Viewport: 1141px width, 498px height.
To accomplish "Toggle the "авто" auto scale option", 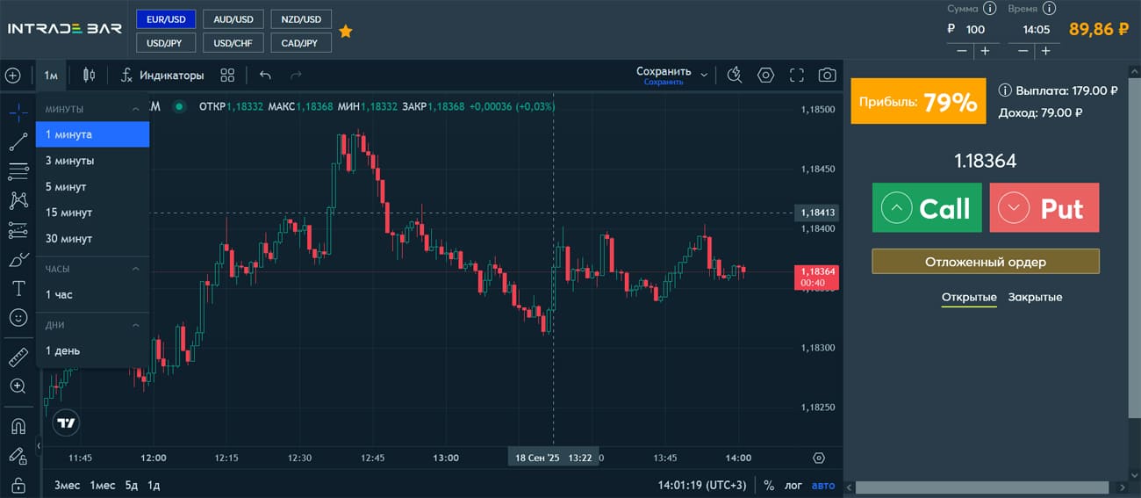I will [823, 485].
